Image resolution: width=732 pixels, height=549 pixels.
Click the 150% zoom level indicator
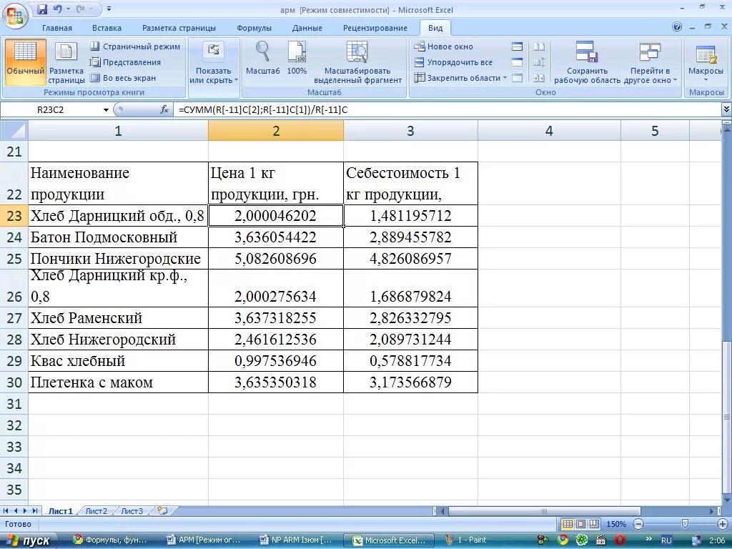616,524
